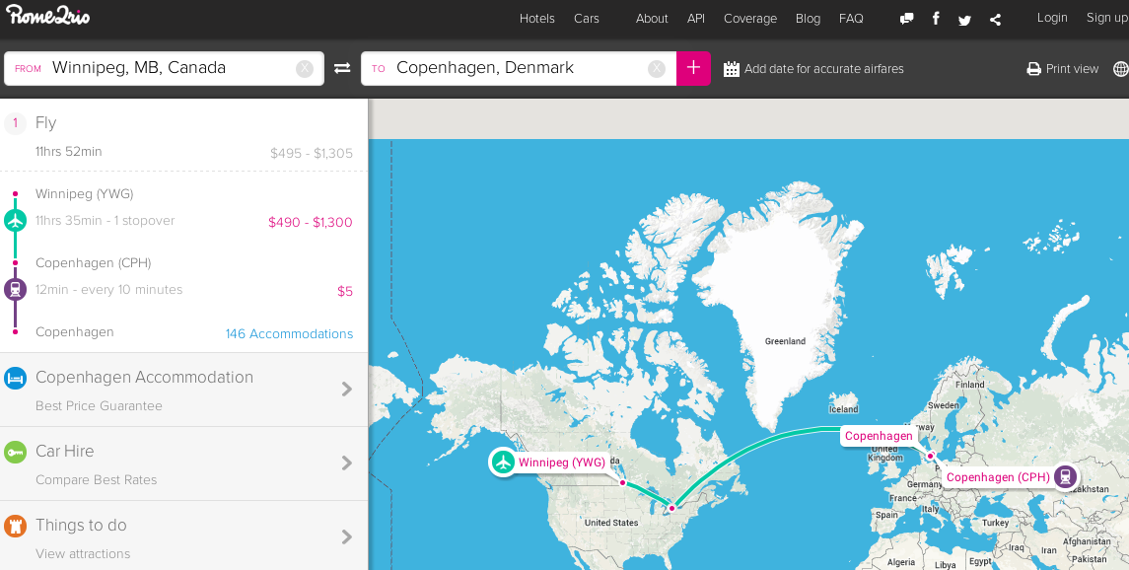Click the blue bed accommodation icon
1129x570 pixels.
pyautogui.click(x=15, y=378)
